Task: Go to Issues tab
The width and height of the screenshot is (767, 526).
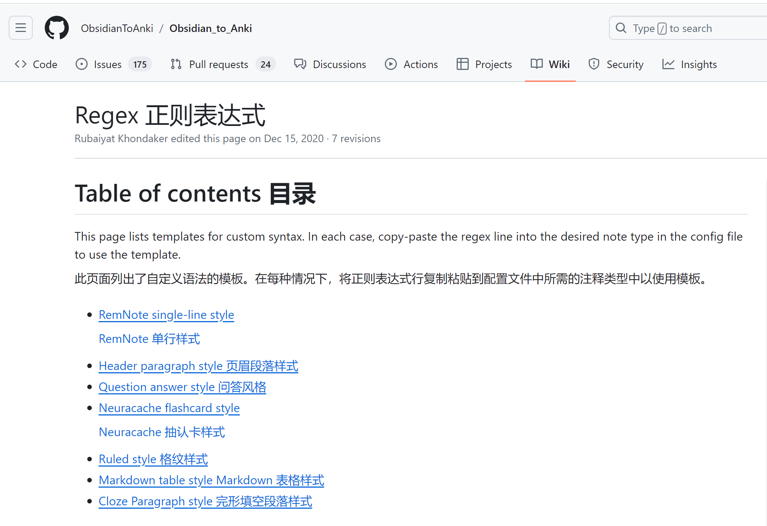Action: coord(113,64)
